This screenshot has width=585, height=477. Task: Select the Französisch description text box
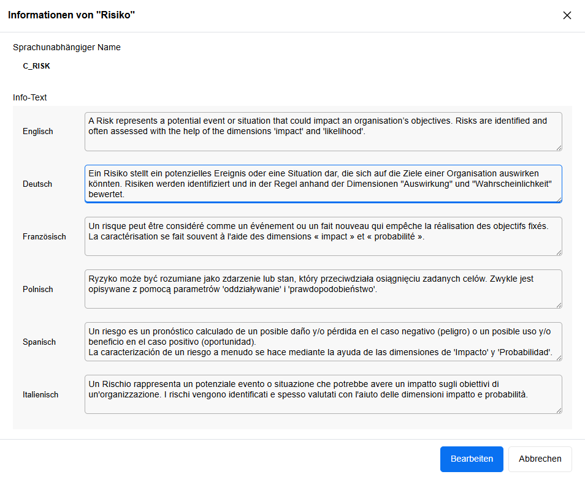point(323,236)
